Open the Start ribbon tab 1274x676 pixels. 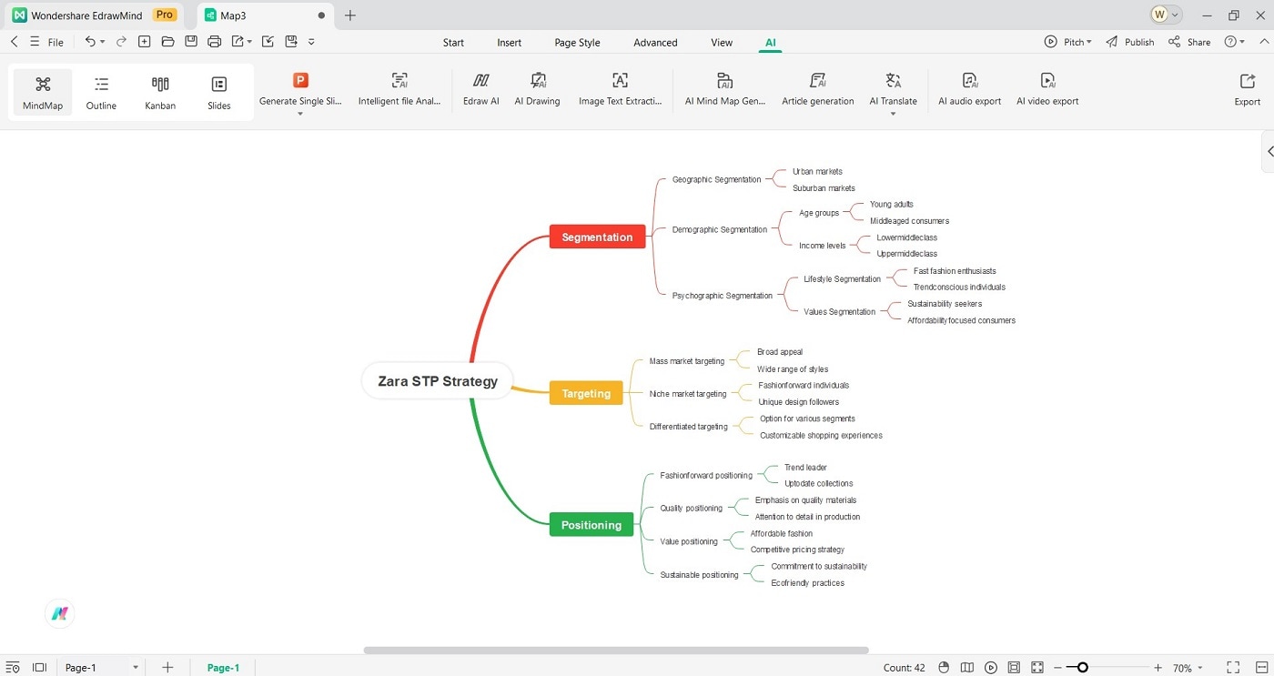point(453,43)
